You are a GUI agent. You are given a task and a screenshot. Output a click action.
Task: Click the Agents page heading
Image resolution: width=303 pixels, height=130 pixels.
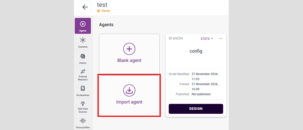pyautogui.click(x=106, y=25)
